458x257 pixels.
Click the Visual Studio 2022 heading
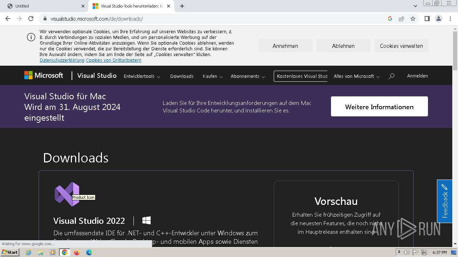tap(89, 221)
